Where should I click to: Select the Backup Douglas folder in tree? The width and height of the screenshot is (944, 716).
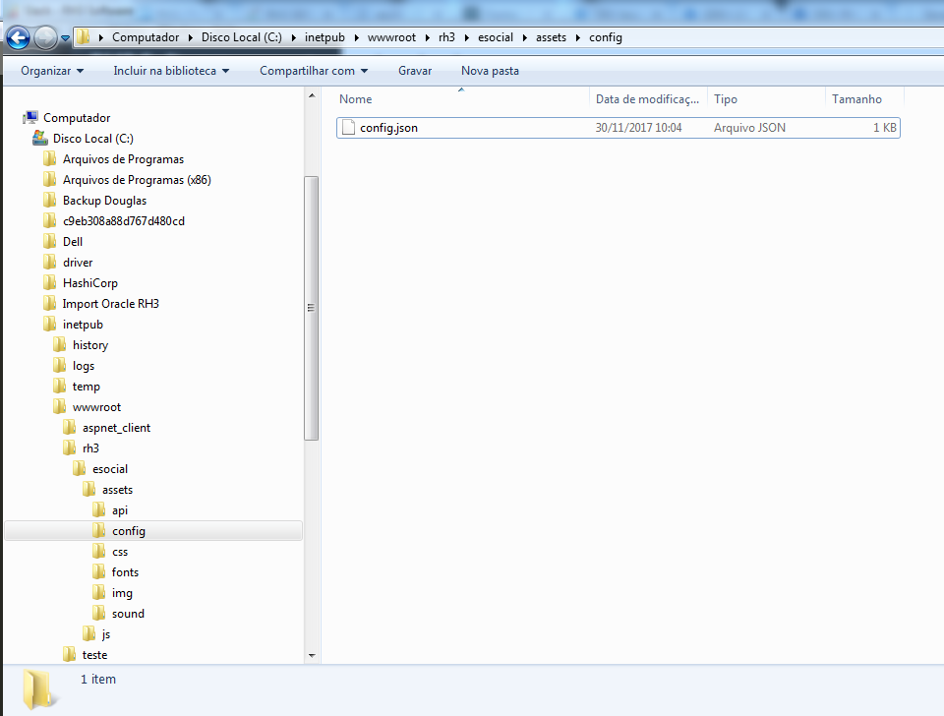click(x=104, y=201)
